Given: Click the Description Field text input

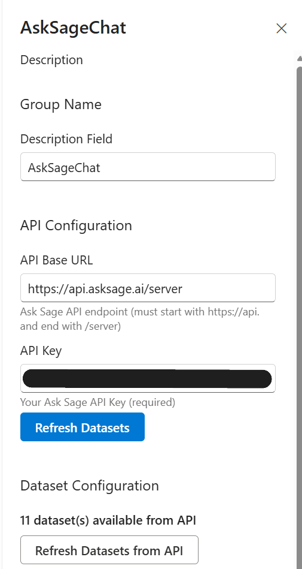Looking at the screenshot, I should [x=148, y=167].
